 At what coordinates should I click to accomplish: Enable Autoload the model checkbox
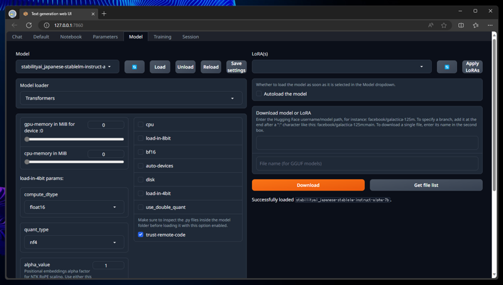click(259, 94)
